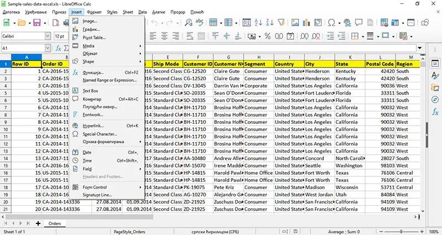This screenshot has height=235, width=442.
Task: Click the Increase Indent icon
Action: pos(330,36)
